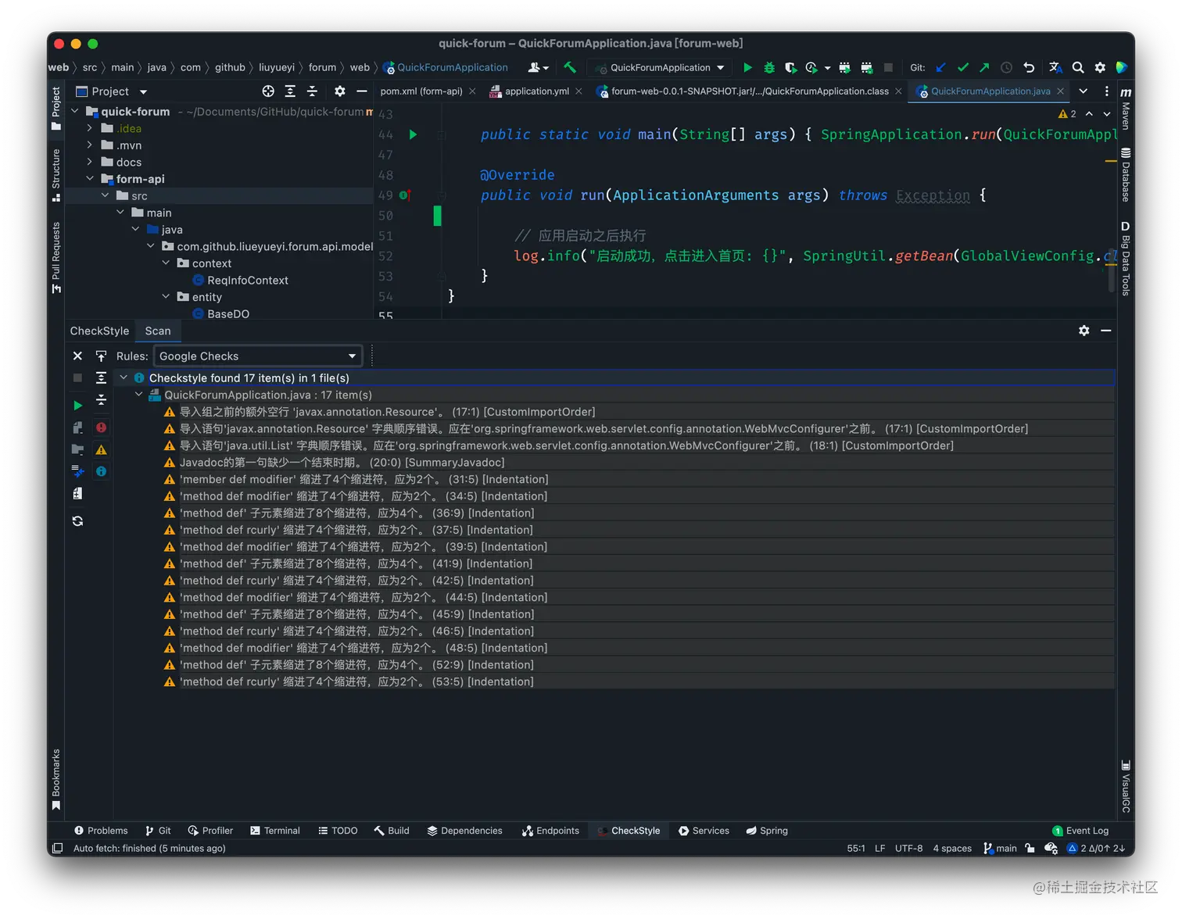The width and height of the screenshot is (1182, 919).
Task: Open the Services tool window
Action: pyautogui.click(x=704, y=831)
